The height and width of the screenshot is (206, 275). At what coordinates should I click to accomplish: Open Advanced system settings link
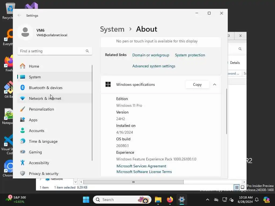tap(154, 66)
